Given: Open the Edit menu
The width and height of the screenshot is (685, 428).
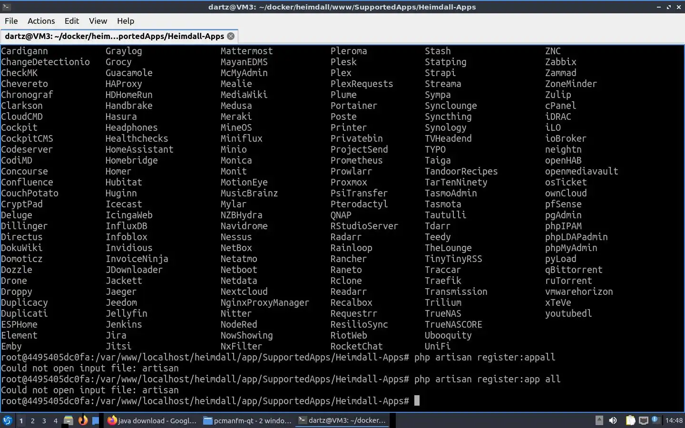Looking at the screenshot, I should tap(72, 21).
